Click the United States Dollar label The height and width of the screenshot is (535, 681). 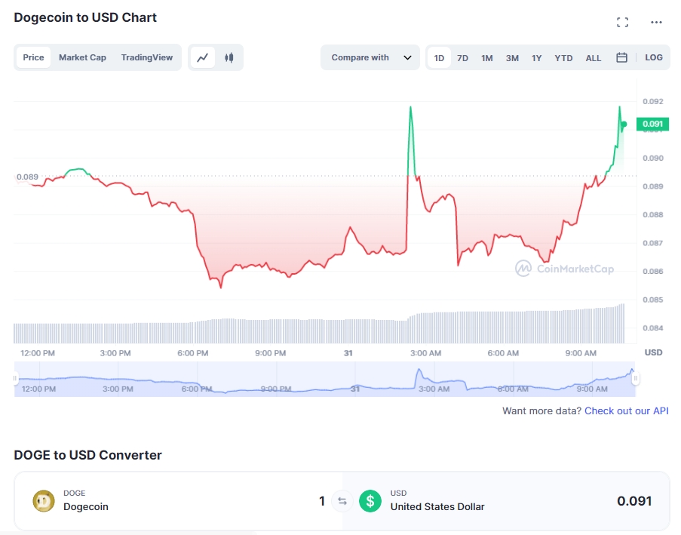point(437,507)
